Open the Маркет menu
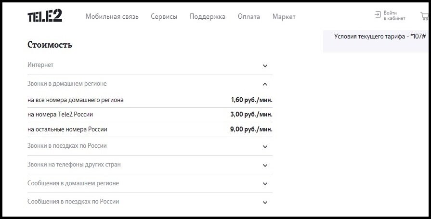This screenshot has height=219, width=431. click(x=284, y=17)
